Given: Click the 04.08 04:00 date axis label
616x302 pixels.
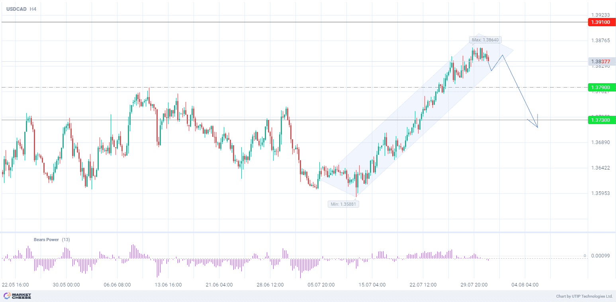Looking at the screenshot, I should pos(525,285).
